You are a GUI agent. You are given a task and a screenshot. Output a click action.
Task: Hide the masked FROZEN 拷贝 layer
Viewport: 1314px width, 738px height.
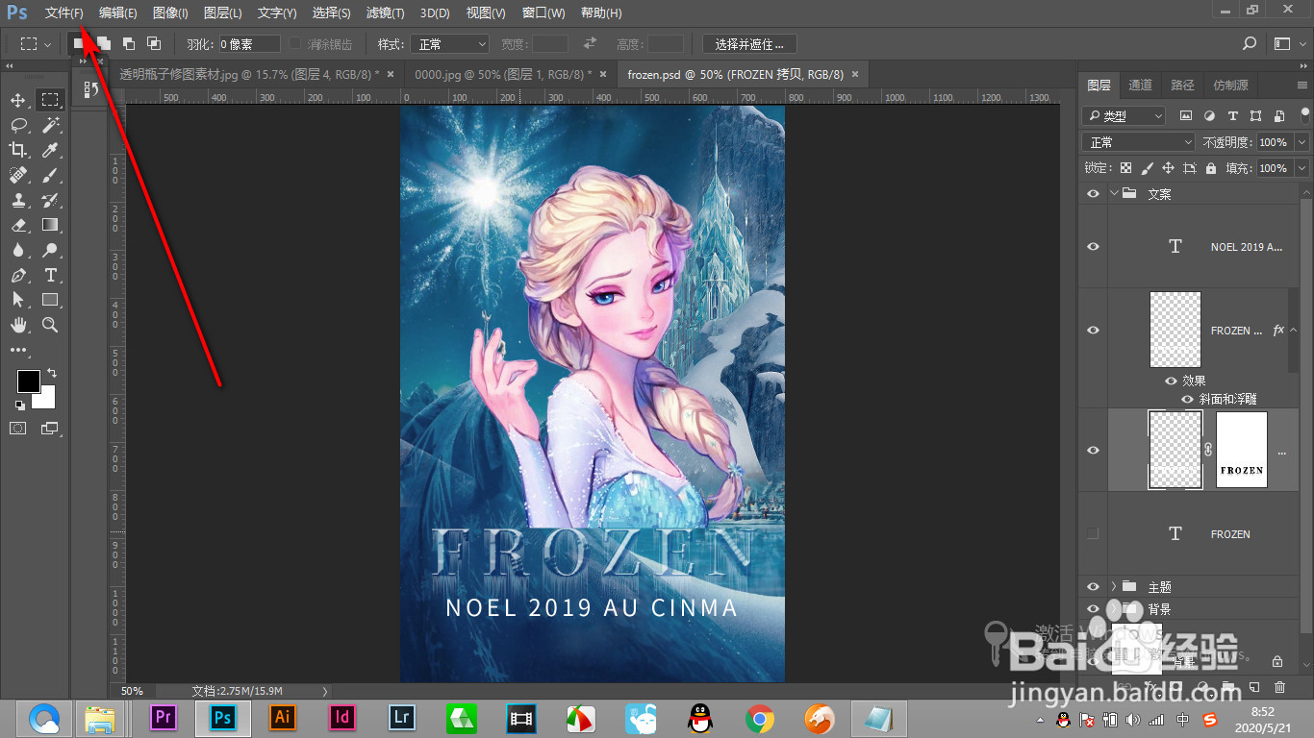tap(1093, 451)
